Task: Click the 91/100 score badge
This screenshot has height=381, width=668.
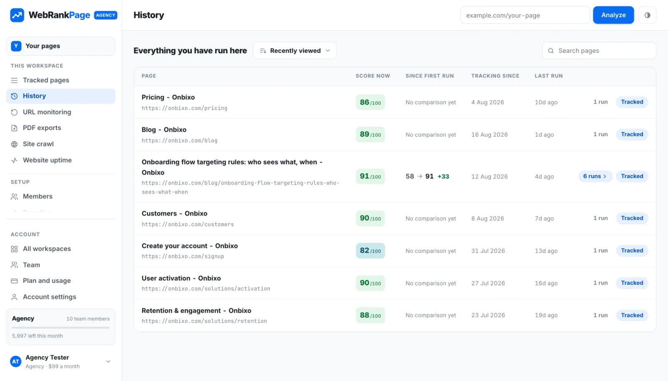Action: click(x=370, y=176)
